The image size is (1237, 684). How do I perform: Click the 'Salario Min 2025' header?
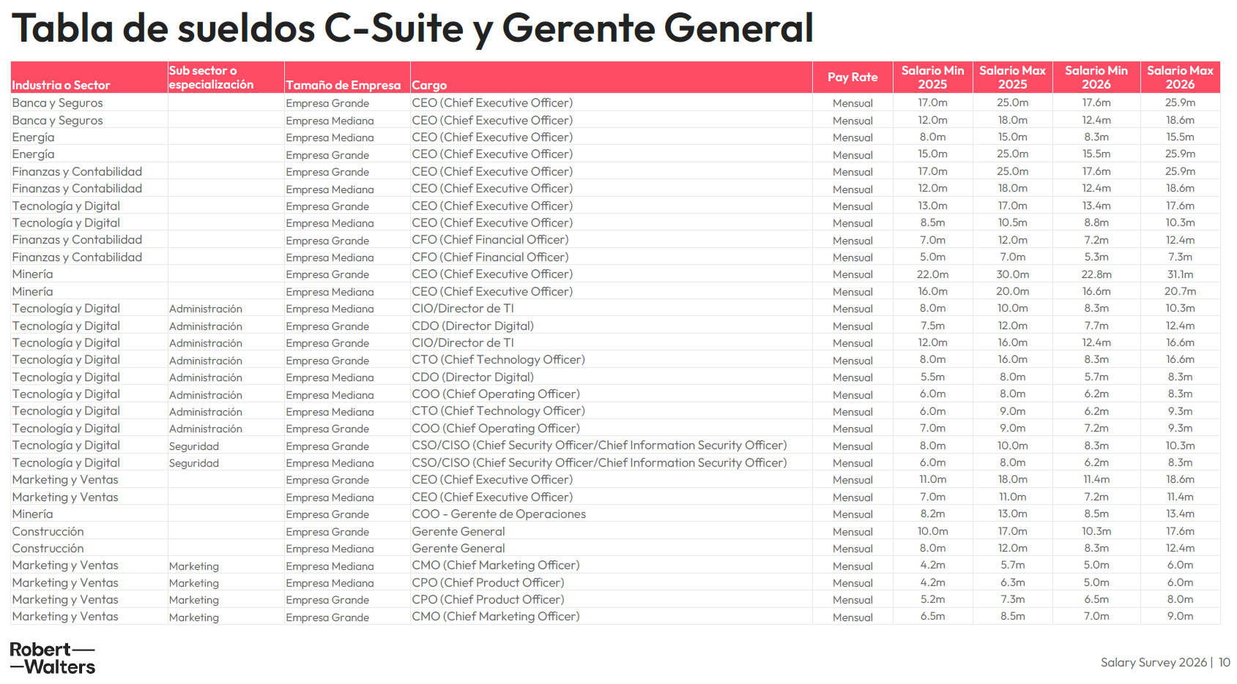coord(932,77)
